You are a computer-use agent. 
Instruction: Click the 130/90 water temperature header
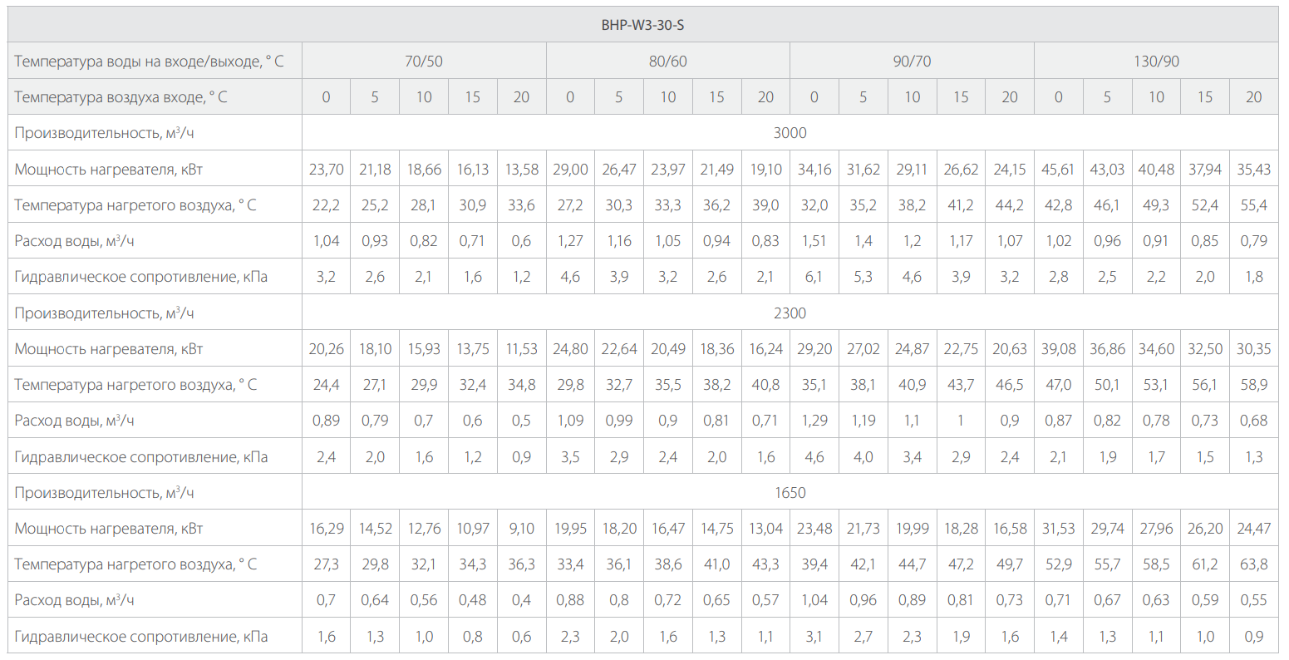1156,62
